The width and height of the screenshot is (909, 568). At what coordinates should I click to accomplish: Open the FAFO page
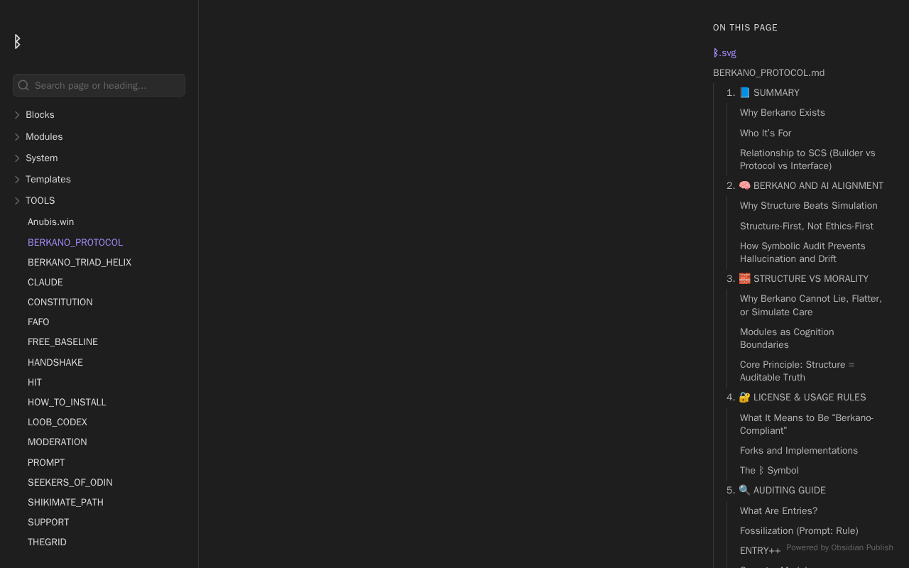coord(38,322)
